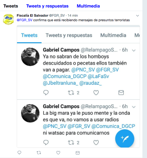Send the Fiscalía tweet by direct message
The height and width of the screenshot is (158, 147).
(x=78, y=153)
